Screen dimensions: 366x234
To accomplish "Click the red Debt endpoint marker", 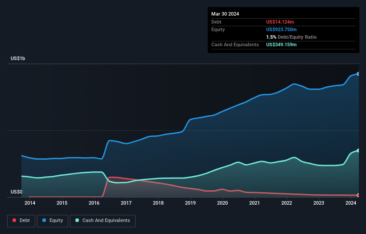I will pyautogui.click(x=358, y=195).
